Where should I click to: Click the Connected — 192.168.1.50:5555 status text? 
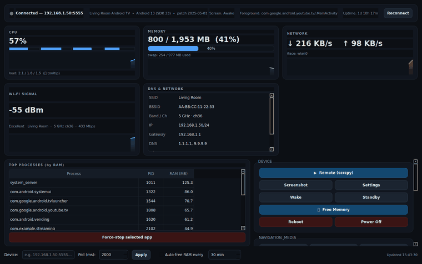(x=49, y=13)
